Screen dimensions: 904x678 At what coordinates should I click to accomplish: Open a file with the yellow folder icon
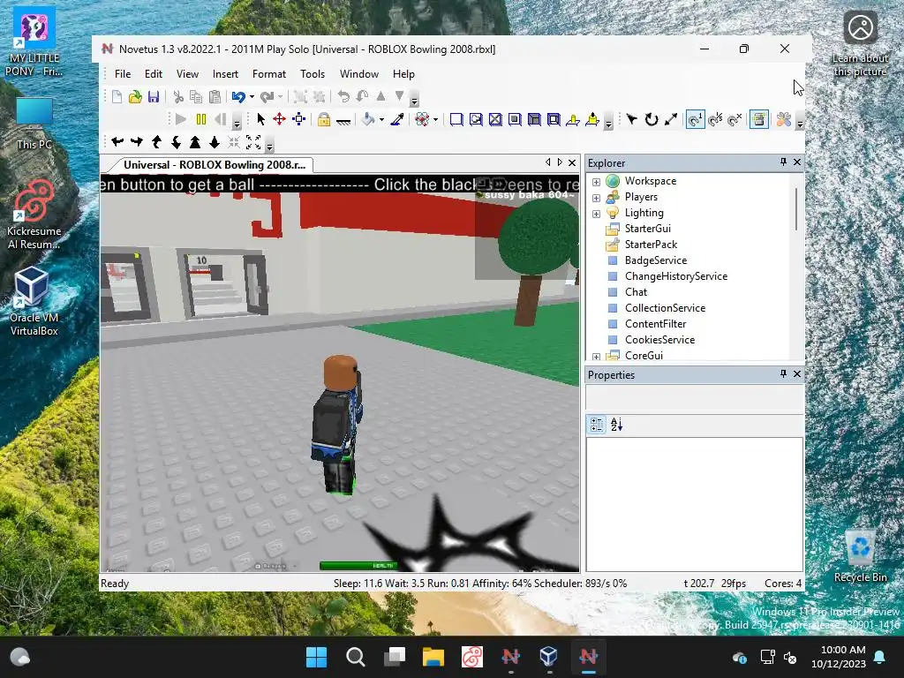(135, 97)
